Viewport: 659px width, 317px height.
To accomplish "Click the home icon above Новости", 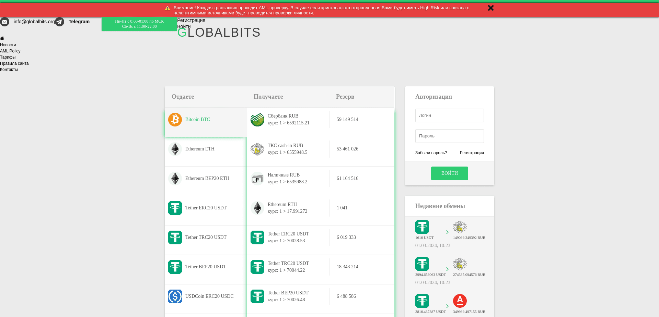I will 2,38.
